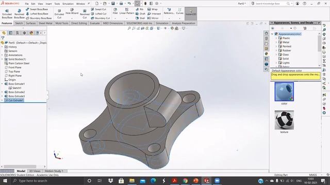
Task: Open Windows Start menu
Action: point(5,180)
